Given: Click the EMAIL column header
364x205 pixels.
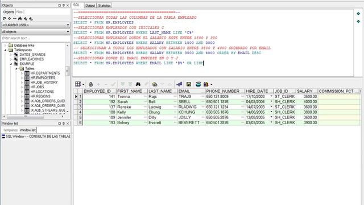Looking at the screenshot, I should (191, 91).
